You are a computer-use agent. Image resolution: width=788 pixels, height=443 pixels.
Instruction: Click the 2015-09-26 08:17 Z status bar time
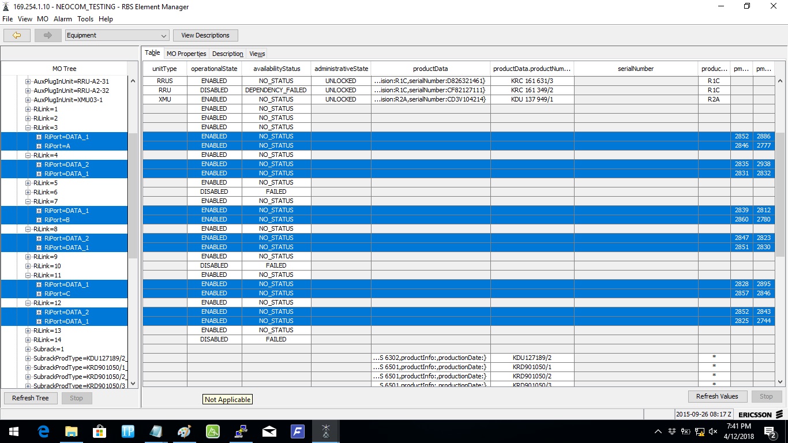coord(703,414)
